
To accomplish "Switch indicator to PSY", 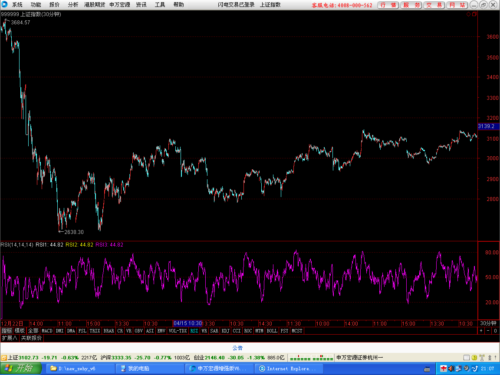I will pos(284,331).
